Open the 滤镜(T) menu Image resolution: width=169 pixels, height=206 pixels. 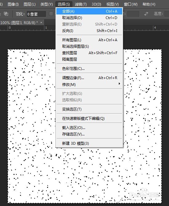[x=81, y=4]
